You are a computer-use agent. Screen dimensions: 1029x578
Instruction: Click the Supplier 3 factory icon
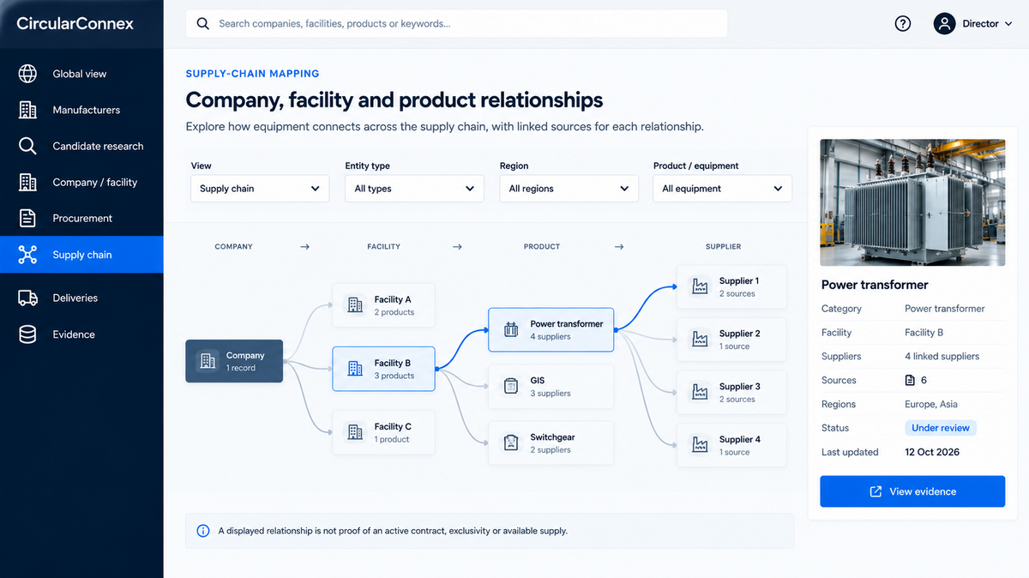pos(701,392)
